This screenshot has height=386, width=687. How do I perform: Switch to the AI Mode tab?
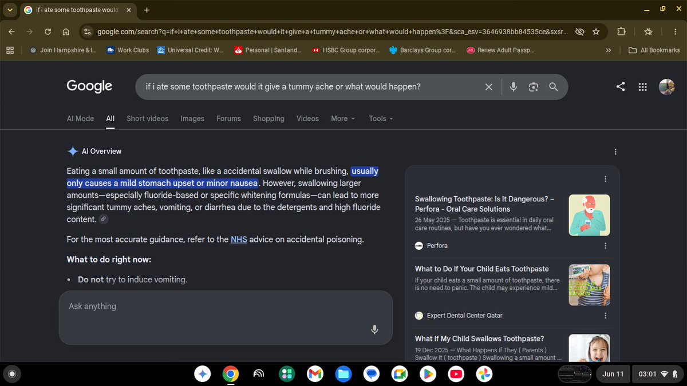(x=80, y=118)
